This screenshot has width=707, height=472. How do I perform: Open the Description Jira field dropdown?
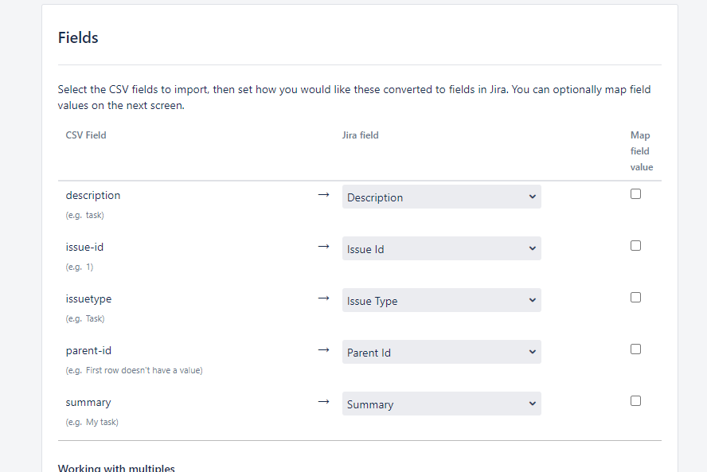click(x=441, y=197)
